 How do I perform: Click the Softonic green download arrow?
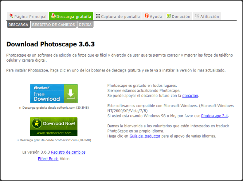pos(71,94)
